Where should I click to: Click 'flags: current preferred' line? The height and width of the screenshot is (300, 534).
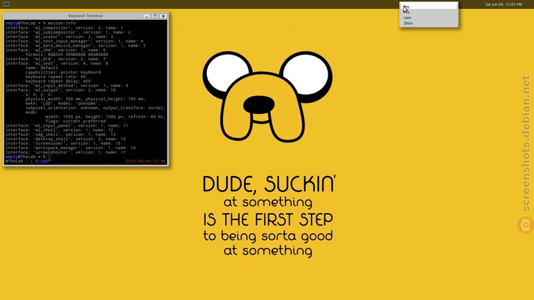point(75,121)
